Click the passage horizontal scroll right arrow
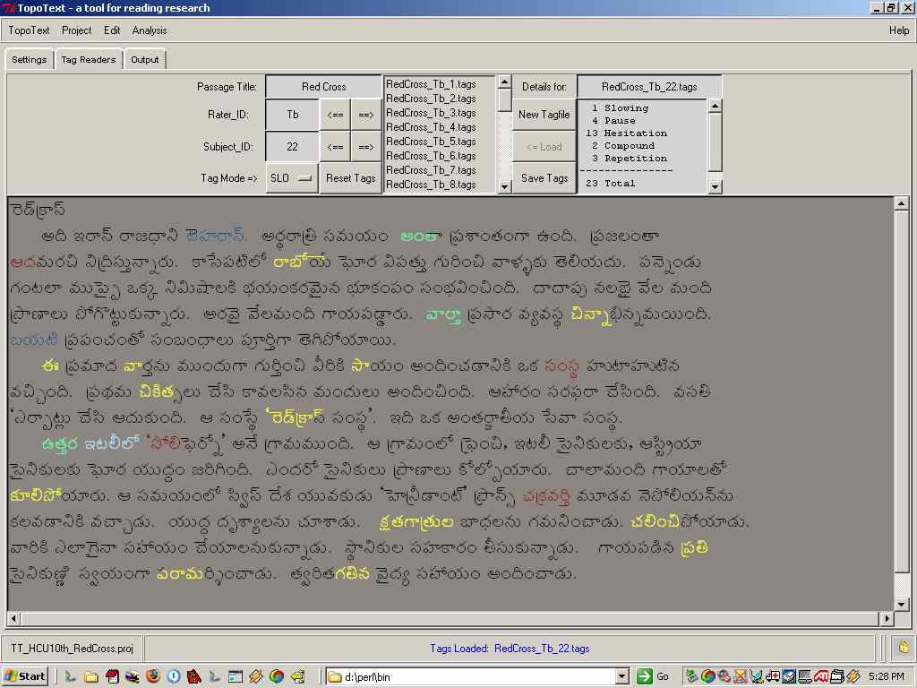The width and height of the screenshot is (917, 688). (x=887, y=618)
